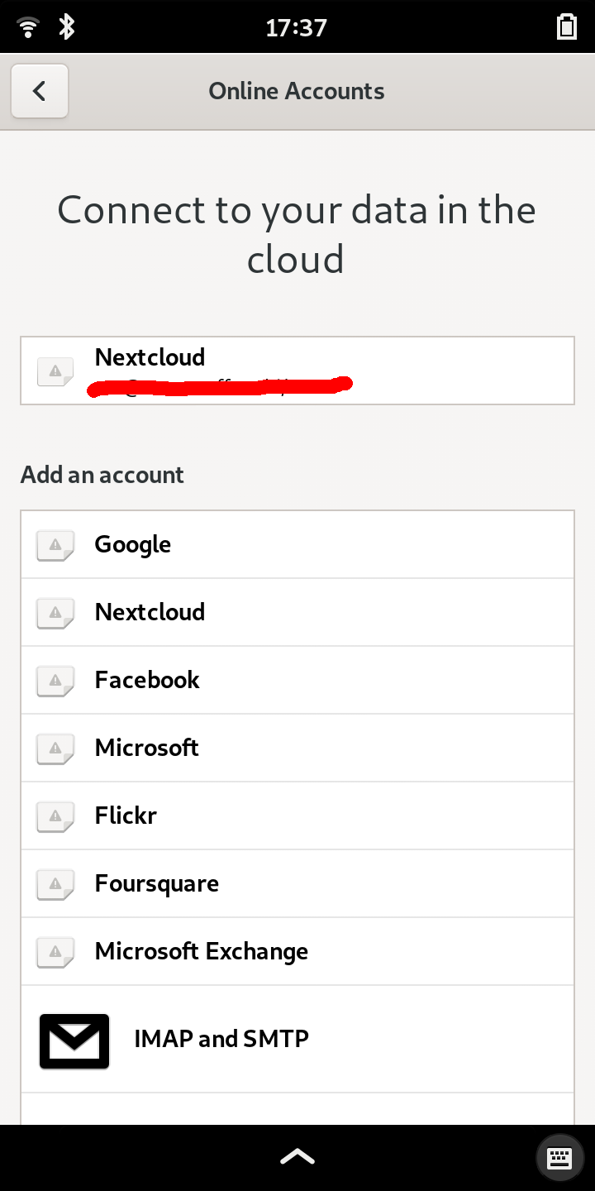Viewport: 595px width, 1191px height.
Task: Click the 'Add an account' section heading
Action: (102, 475)
